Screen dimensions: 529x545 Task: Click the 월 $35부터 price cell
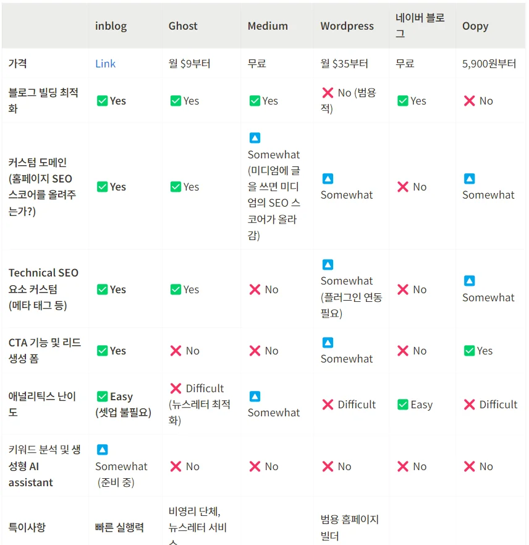[x=344, y=64]
